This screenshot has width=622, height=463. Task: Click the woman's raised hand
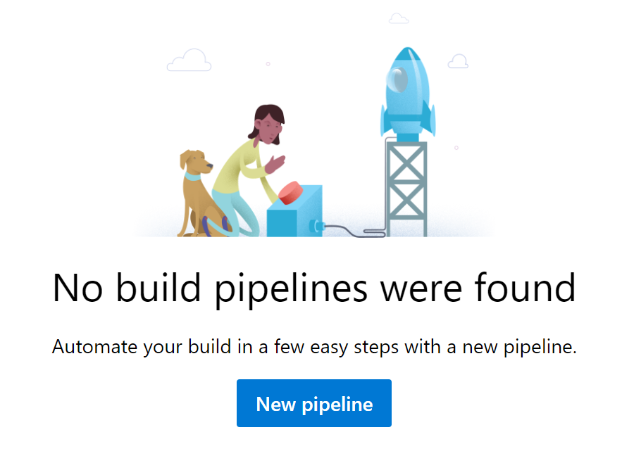[275, 163]
